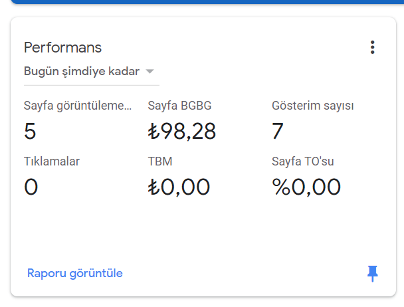Select the 'Tıklamalar' metric label
Screen dimensions: 404x307
52,161
